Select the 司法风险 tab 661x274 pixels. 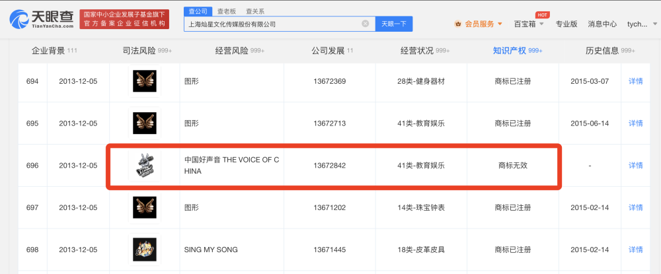click(x=147, y=51)
